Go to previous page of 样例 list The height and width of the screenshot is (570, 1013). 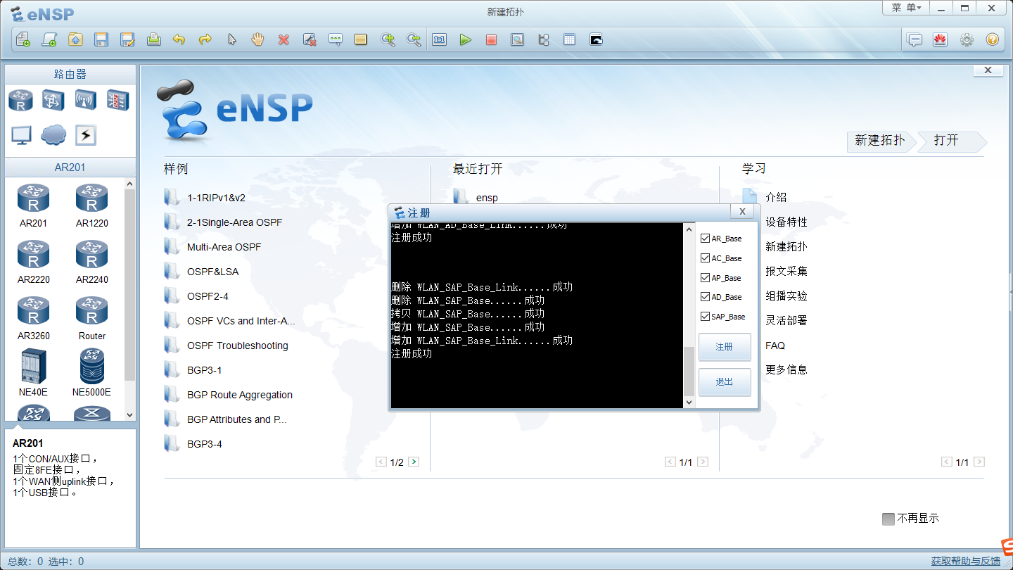[x=381, y=462]
